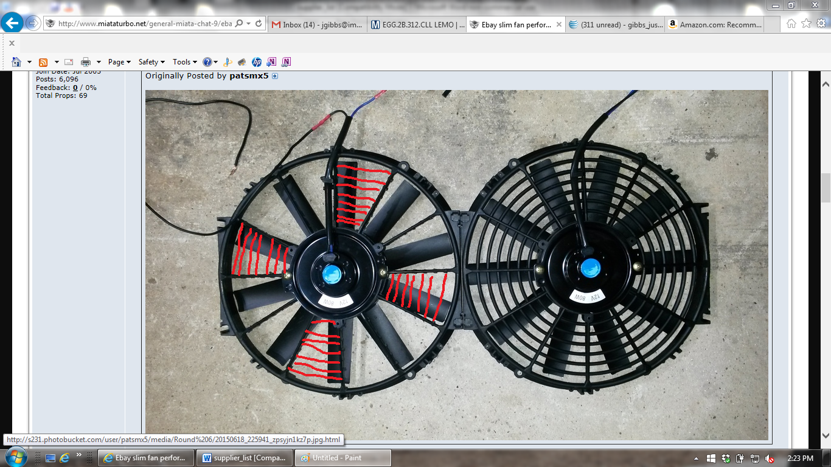Click the HP toolbar icon
Screen dimensions: 831x467
(256, 62)
